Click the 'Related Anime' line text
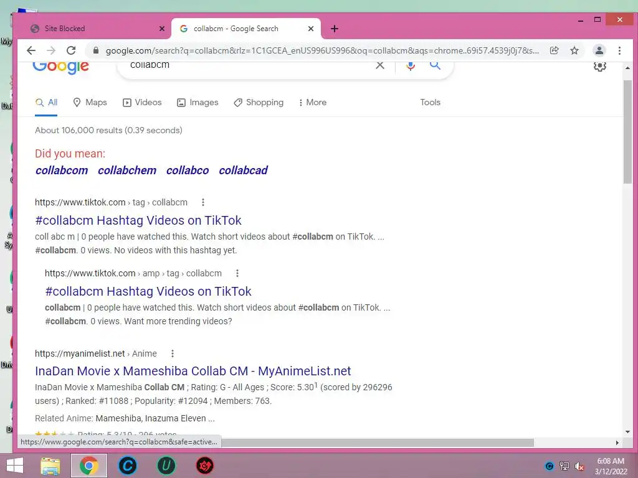Viewport: 638px width, 478px height. [x=125, y=418]
